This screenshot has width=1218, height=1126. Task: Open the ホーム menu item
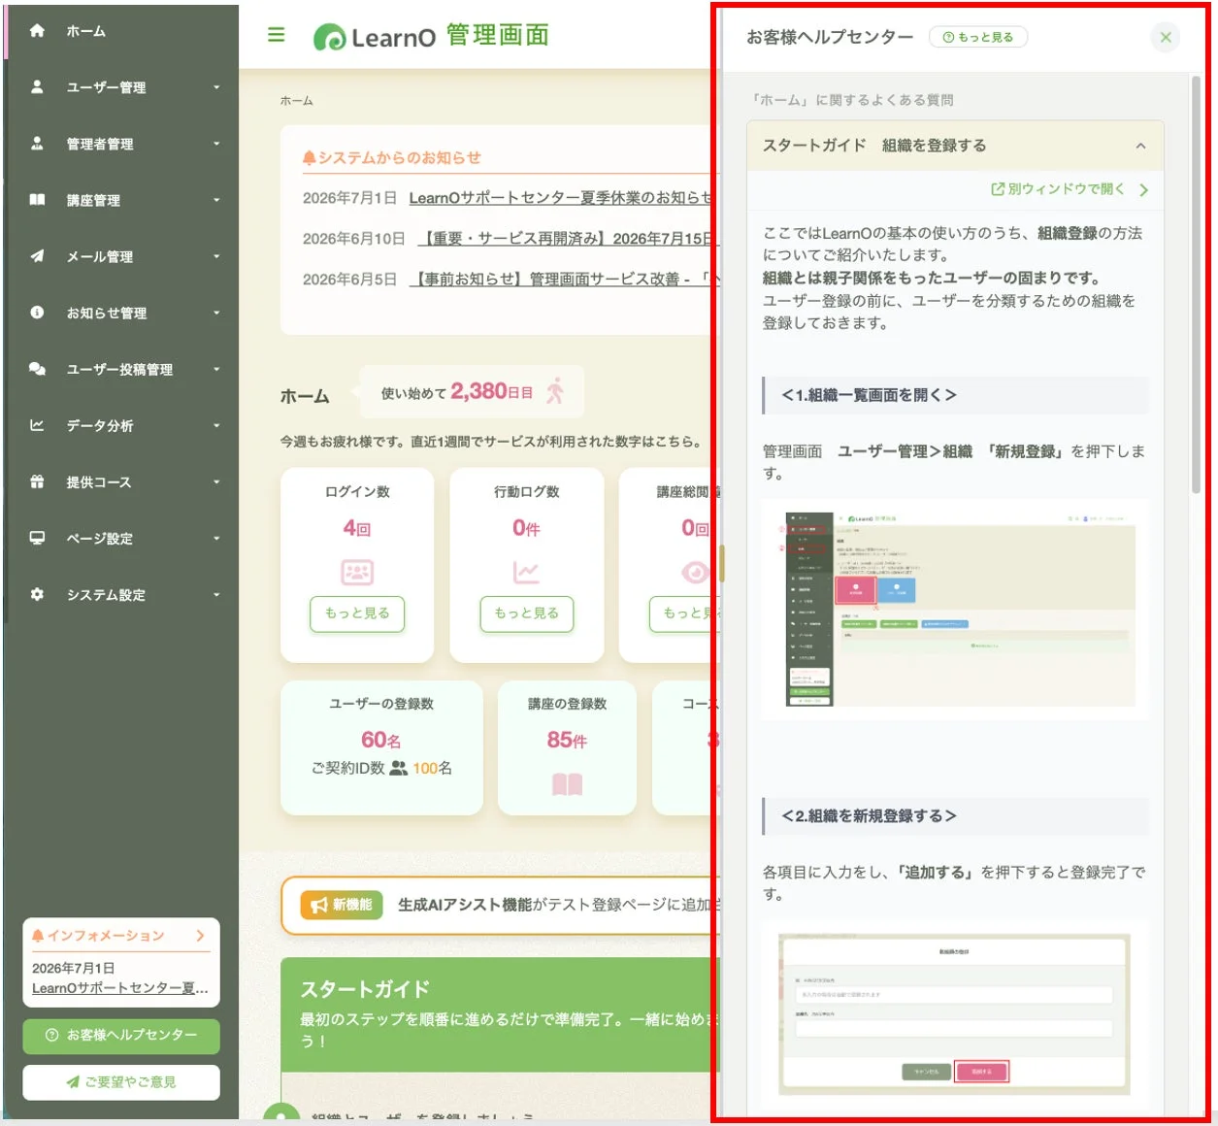tap(121, 31)
